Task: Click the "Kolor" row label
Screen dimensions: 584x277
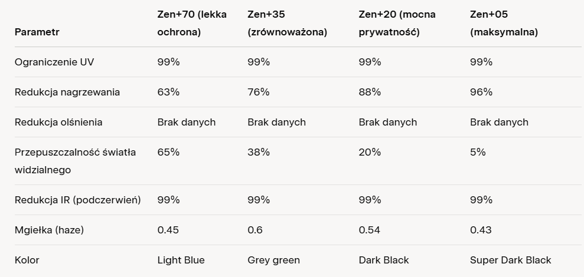Action: pos(27,260)
